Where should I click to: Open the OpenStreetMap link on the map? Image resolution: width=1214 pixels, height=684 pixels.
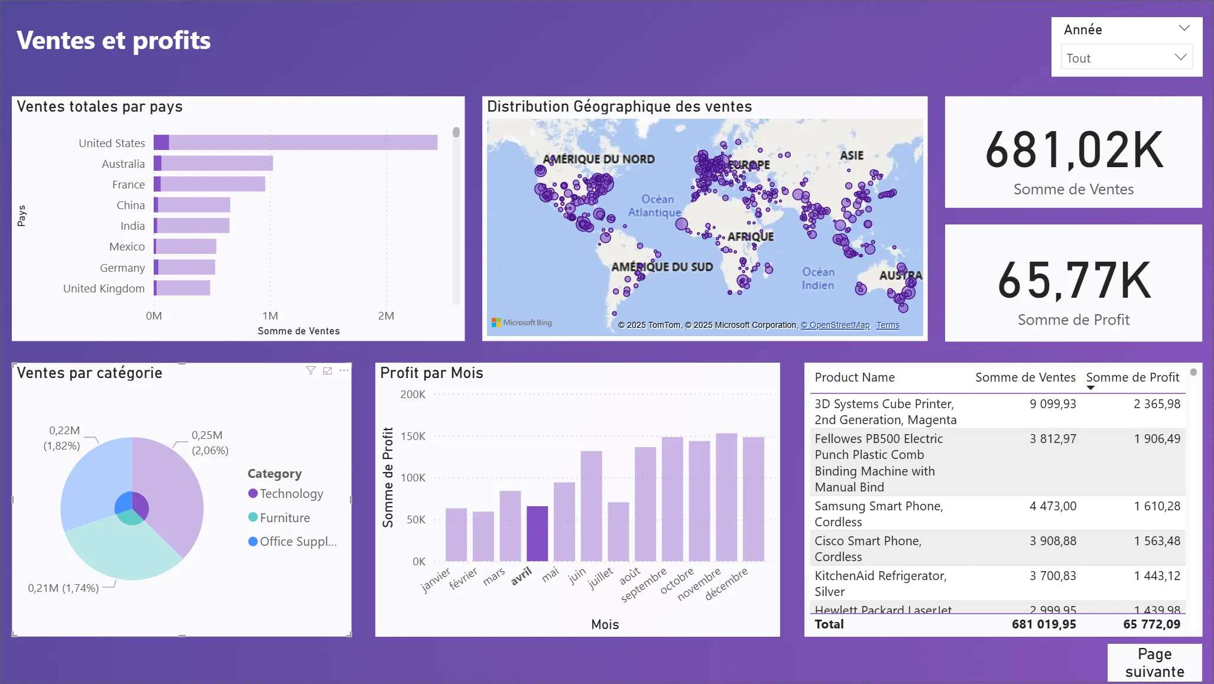(x=835, y=325)
